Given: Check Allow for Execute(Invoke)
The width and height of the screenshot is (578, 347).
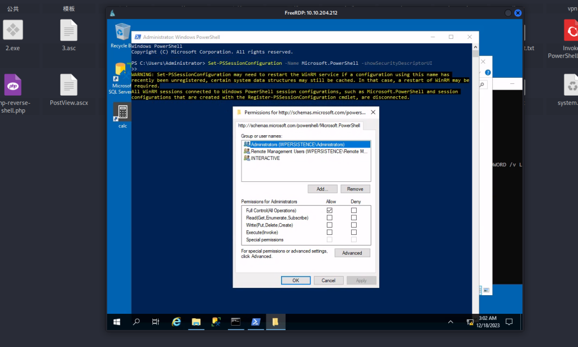Looking at the screenshot, I should 330,232.
